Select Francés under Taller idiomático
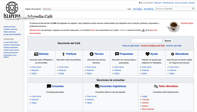The height and width of the screenshot is (112, 197). 145,100
